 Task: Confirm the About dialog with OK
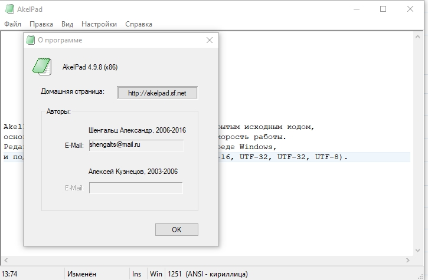[177, 229]
